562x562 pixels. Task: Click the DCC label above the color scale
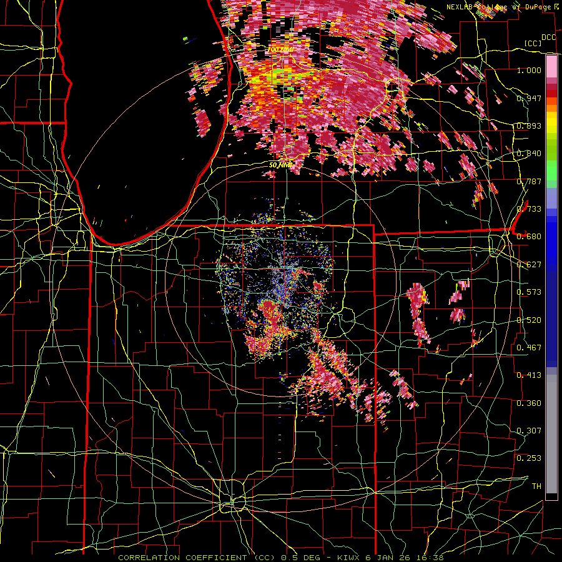[549, 37]
